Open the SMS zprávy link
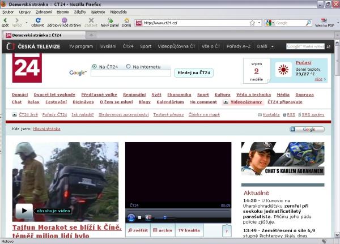 tap(313, 114)
